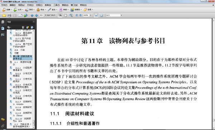The image size is (215, 130).
Task: Click the delete bookmark trash icon
Action: [23, 27]
